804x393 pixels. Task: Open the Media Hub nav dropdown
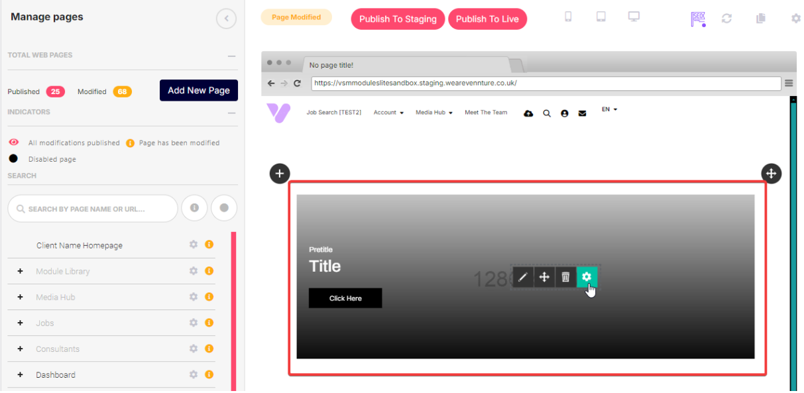pos(434,113)
